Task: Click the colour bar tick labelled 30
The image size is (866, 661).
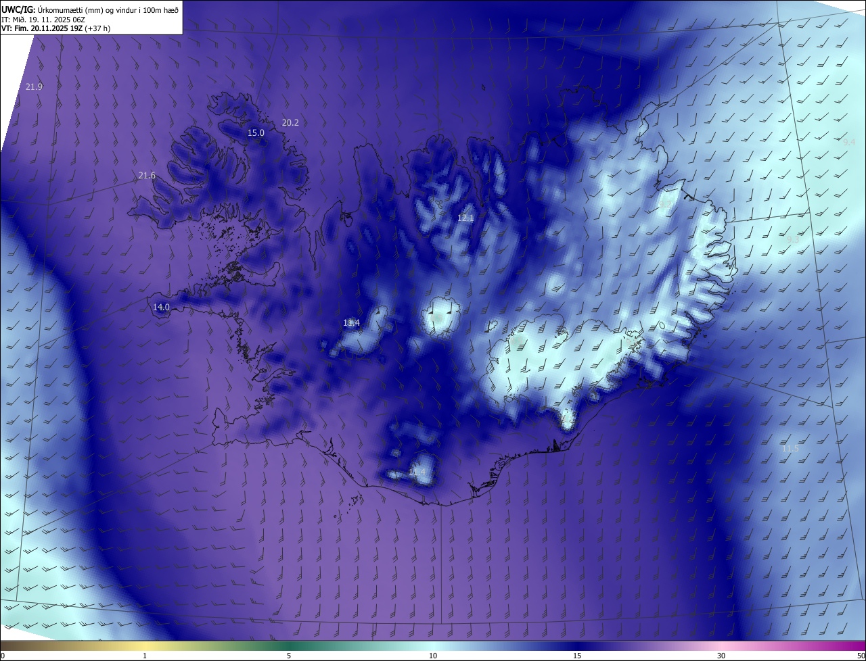Action: pyautogui.click(x=721, y=656)
